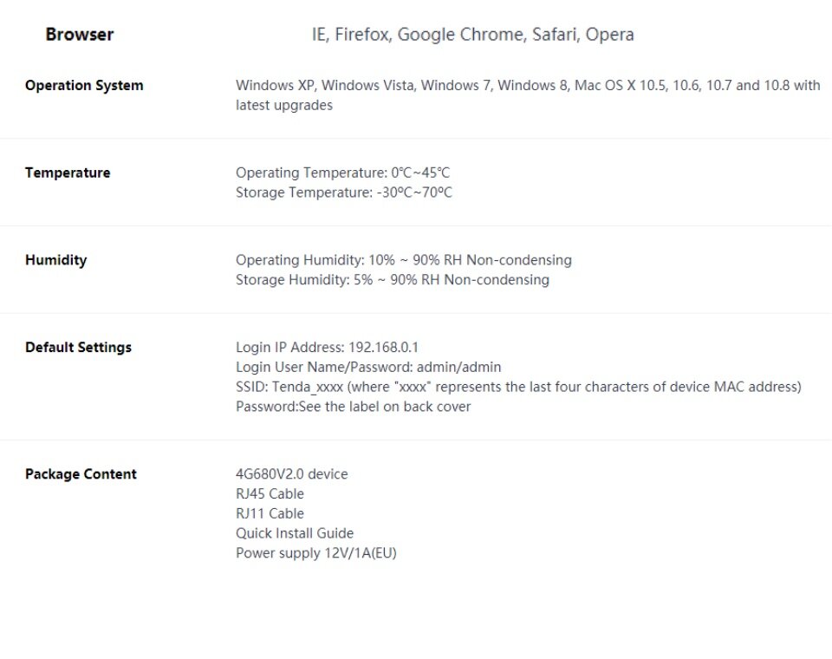The width and height of the screenshot is (832, 659).
Task: Click the Login User Name/Password line
Action: 368,367
